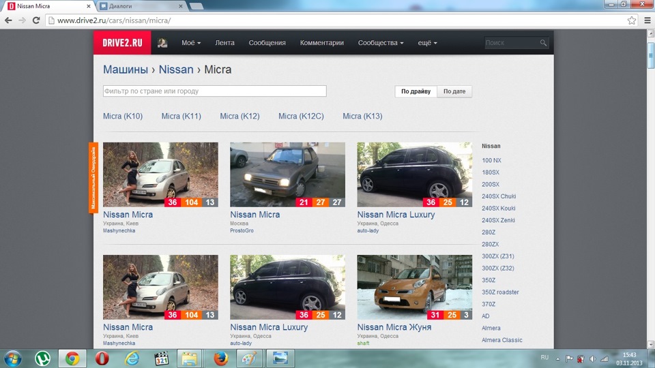This screenshot has height=368, width=655.
Task: Click orange side banner tab
Action: pyautogui.click(x=93, y=178)
